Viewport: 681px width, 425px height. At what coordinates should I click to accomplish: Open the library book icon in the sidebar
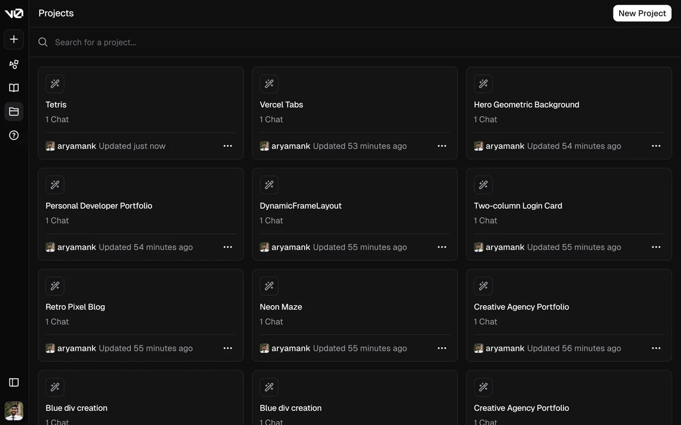[x=14, y=88]
